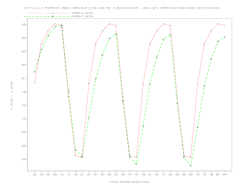
Task: Click the F_MEAN circle marker at hour 45 minimum
Action: tap(136, 164)
